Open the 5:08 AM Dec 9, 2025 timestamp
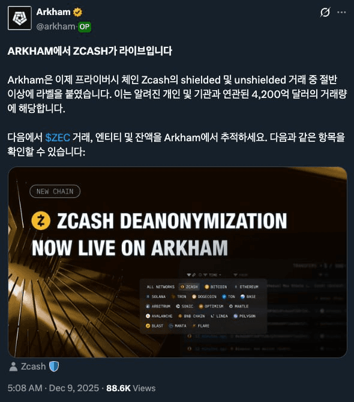This screenshot has width=354, height=402. tap(53, 388)
